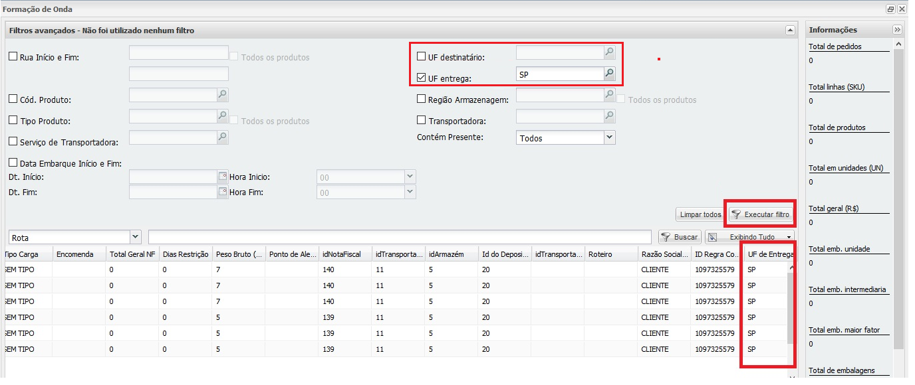This screenshot has width=915, height=385.
Task: Click the UF entrega search magnifier icon
Action: (610, 74)
